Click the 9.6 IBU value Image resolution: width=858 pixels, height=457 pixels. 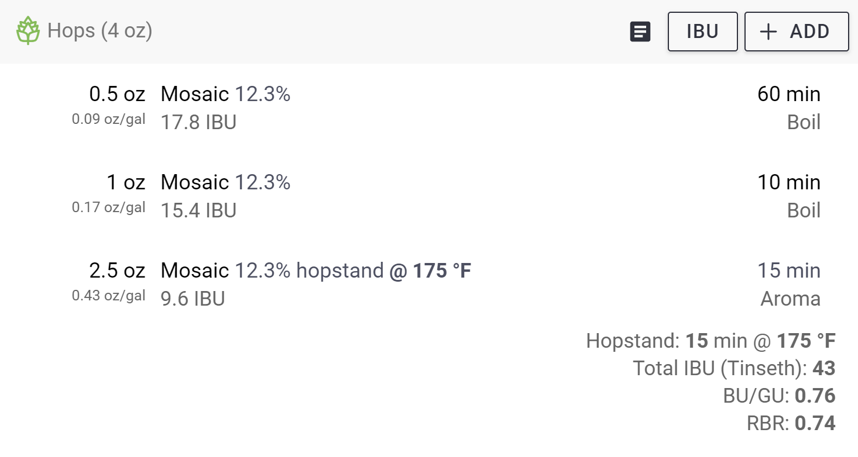click(x=193, y=299)
